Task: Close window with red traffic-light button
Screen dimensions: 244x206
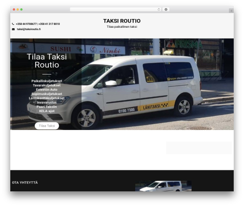Action: coord(14,10)
